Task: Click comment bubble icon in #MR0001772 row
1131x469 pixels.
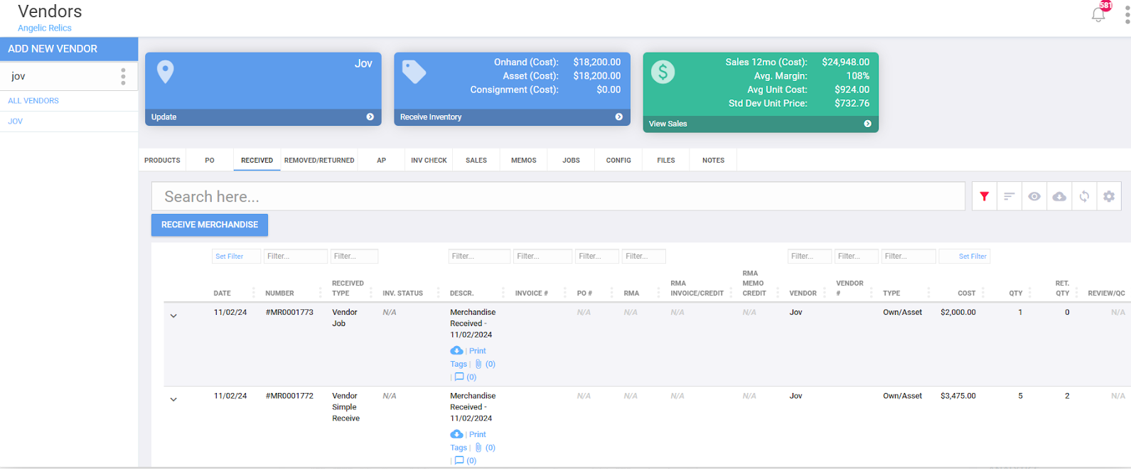Action: pos(459,460)
